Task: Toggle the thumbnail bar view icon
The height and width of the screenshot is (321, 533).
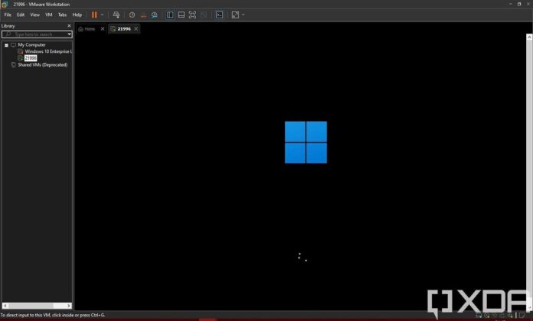Action: click(181, 15)
